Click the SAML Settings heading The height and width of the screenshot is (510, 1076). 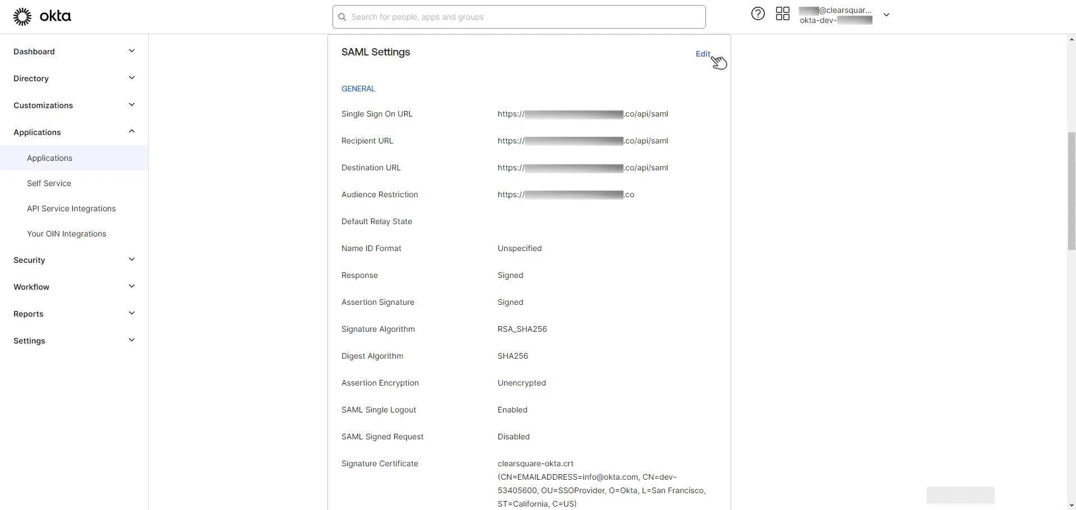click(376, 52)
